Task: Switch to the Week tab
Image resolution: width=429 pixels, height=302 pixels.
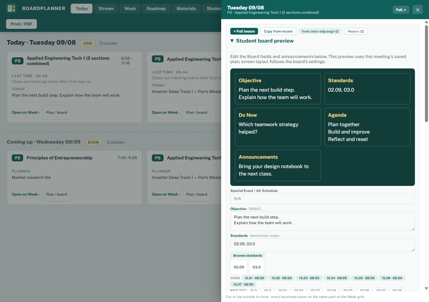Action: (x=130, y=8)
